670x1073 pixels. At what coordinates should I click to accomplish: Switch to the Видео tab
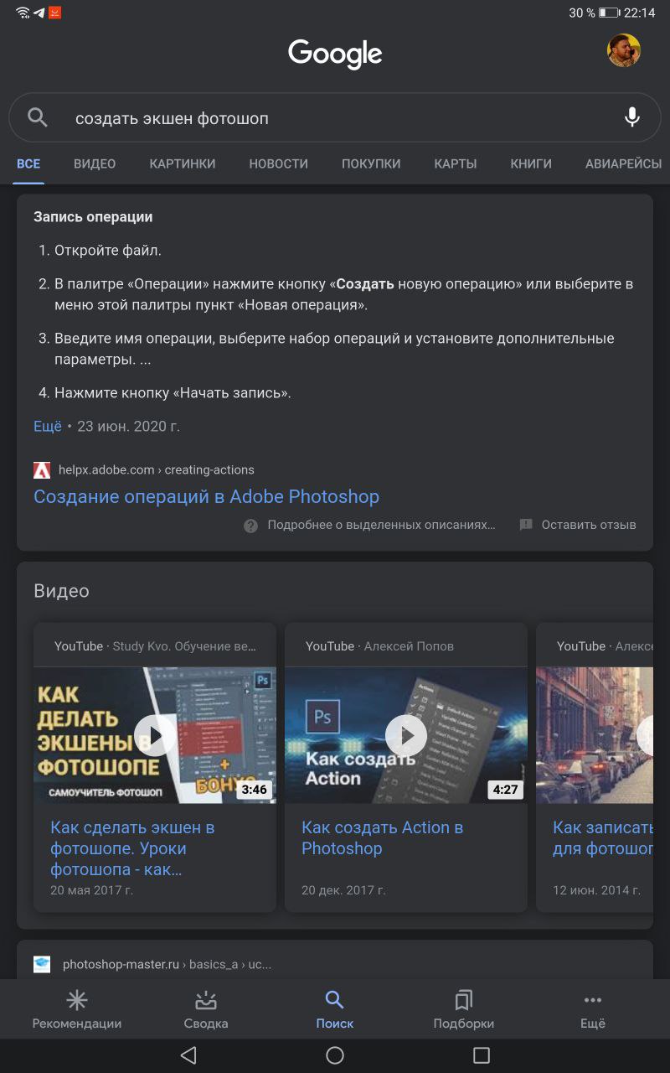pos(95,163)
